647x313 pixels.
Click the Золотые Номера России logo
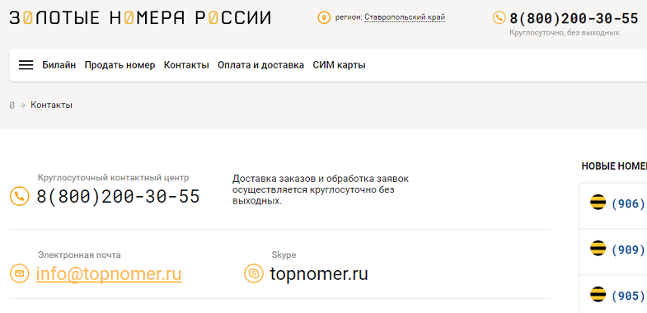(140, 18)
